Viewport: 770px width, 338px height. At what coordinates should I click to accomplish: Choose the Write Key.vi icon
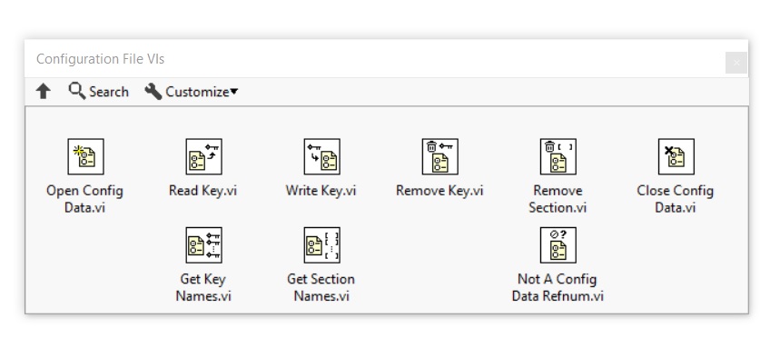(322, 156)
